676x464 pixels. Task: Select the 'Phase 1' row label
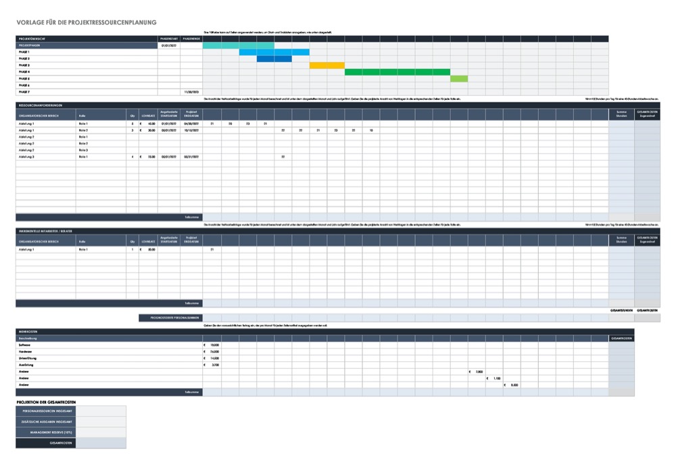(87, 52)
